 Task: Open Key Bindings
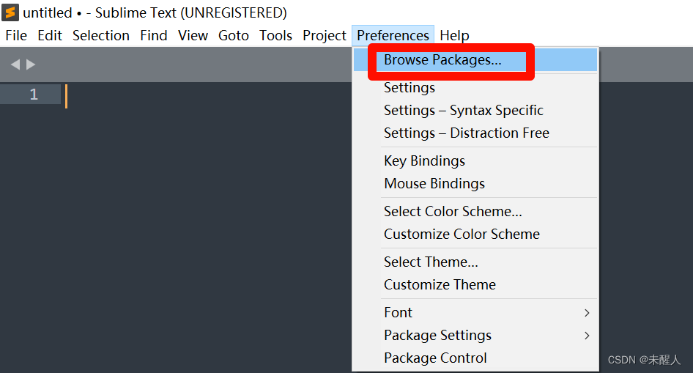tap(475, 161)
